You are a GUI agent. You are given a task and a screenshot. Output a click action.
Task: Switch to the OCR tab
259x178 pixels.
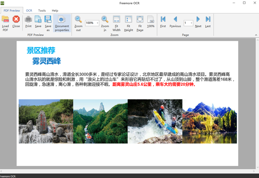(29, 10)
